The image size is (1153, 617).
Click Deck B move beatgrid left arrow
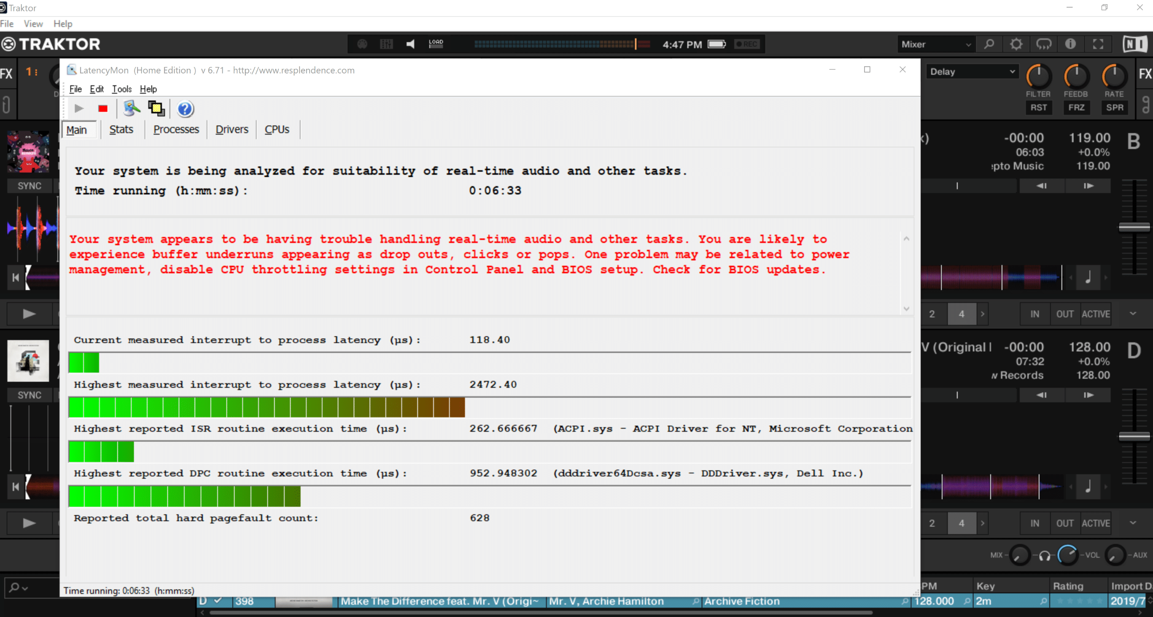(x=1042, y=186)
